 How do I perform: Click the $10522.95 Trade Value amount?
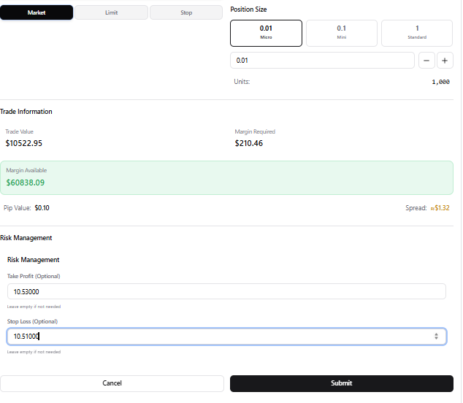coord(24,143)
